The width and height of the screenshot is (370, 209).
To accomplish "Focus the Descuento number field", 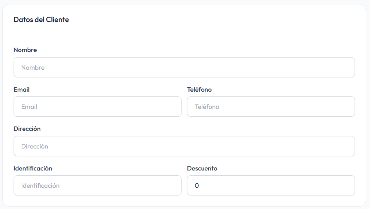I will (x=271, y=186).
